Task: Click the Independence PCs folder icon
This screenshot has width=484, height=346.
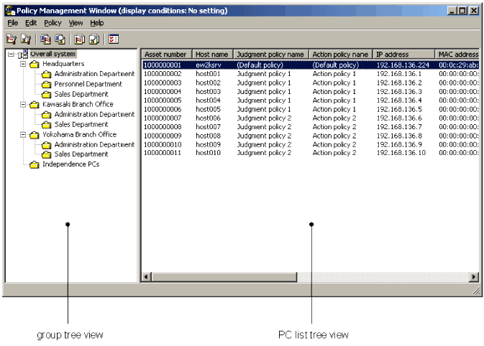Action: click(x=35, y=164)
